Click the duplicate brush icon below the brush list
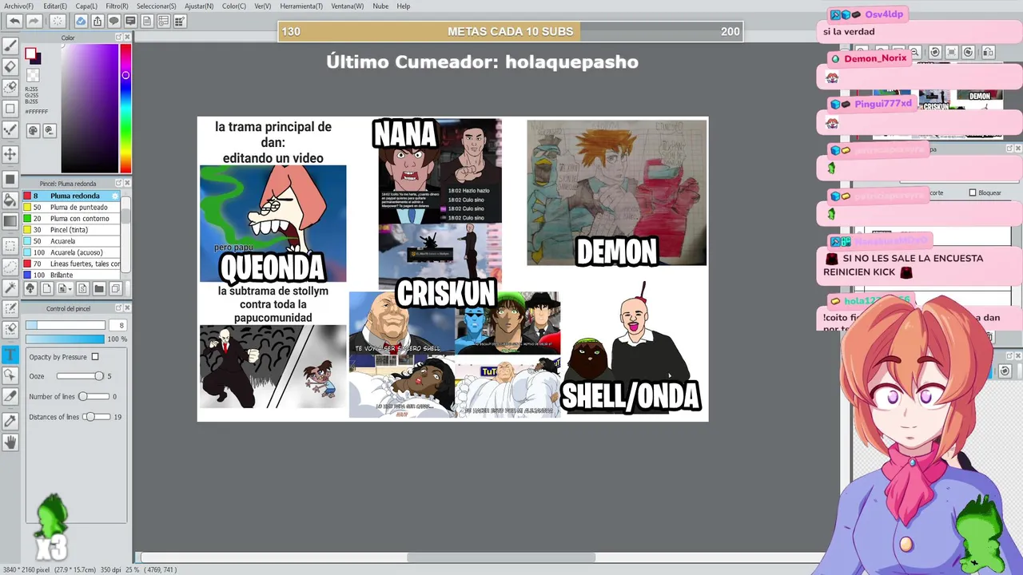 tap(116, 288)
